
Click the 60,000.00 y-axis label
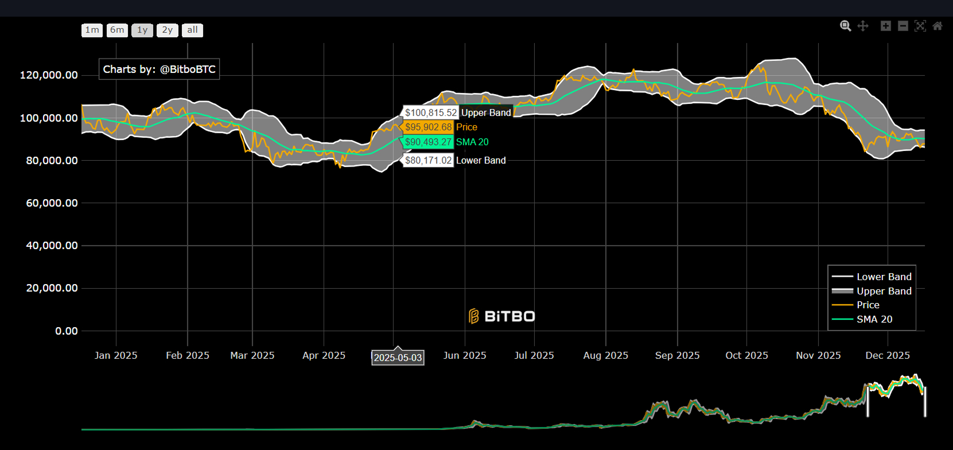click(52, 203)
